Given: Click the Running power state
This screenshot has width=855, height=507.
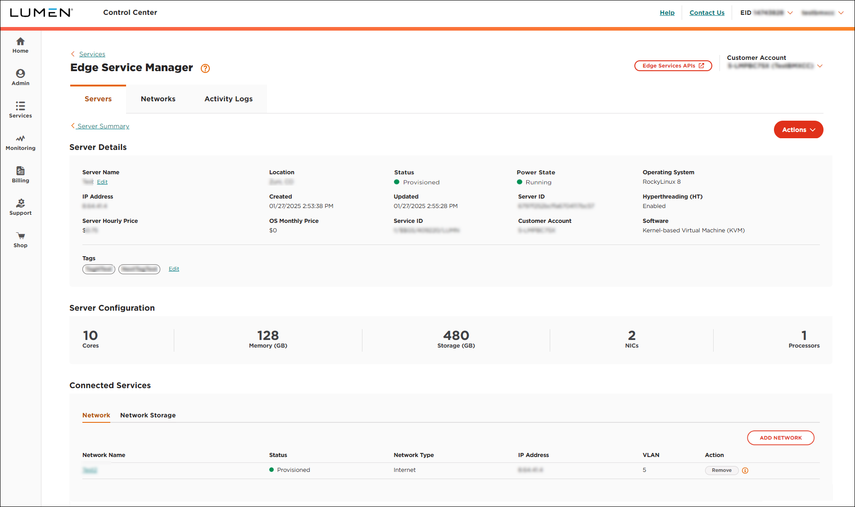Looking at the screenshot, I should coord(534,182).
